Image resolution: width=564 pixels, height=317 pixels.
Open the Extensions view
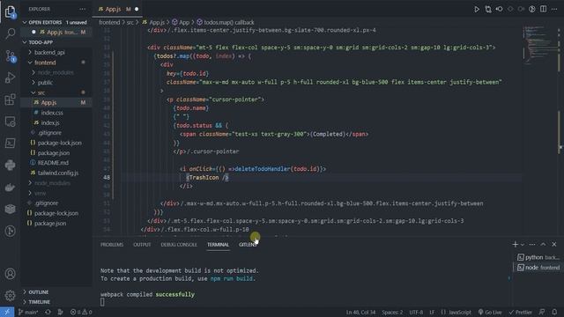coord(10,100)
